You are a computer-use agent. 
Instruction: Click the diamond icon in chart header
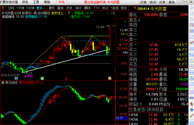[108, 13]
